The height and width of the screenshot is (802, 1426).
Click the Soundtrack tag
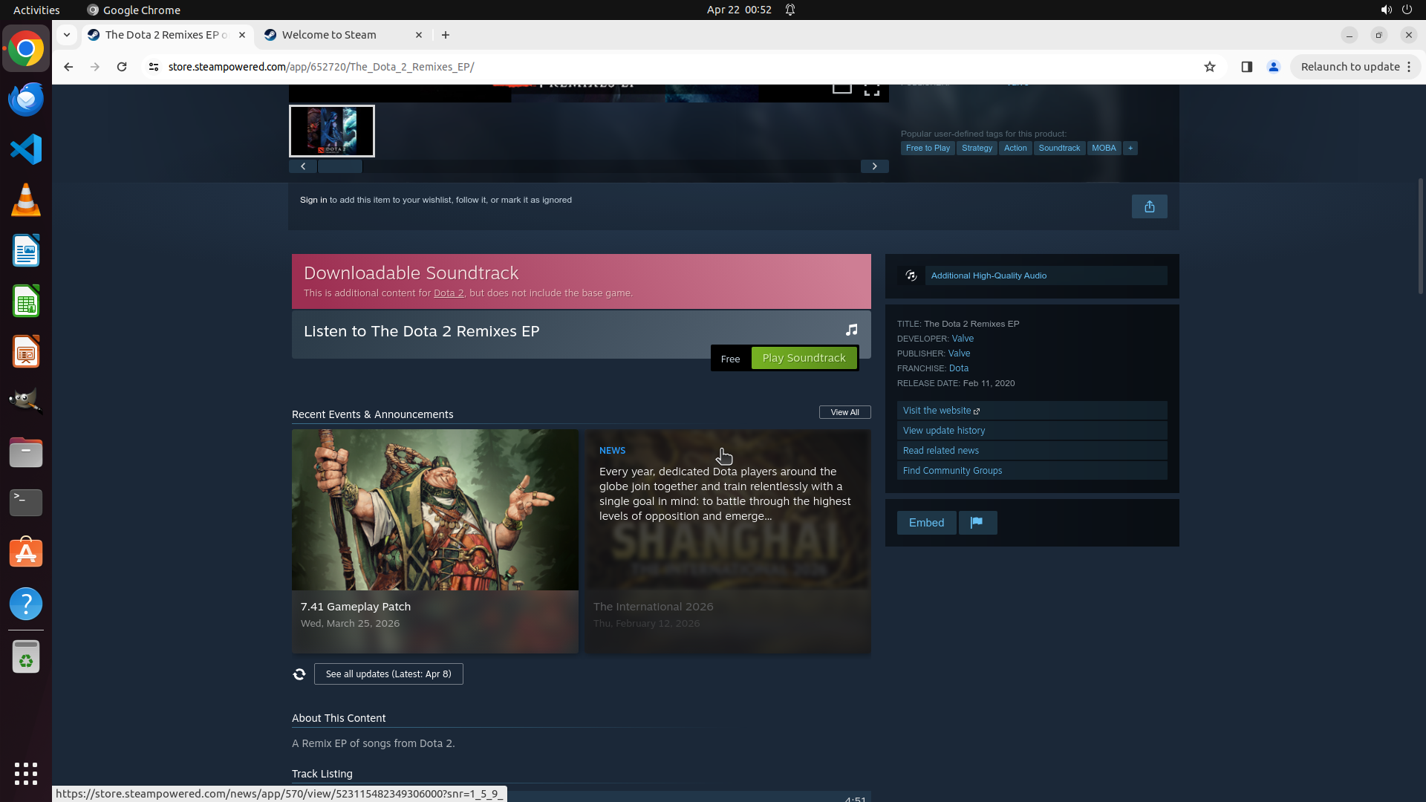click(x=1058, y=148)
